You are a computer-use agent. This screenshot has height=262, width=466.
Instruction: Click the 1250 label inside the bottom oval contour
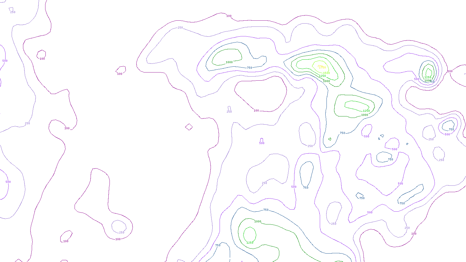[250, 243]
